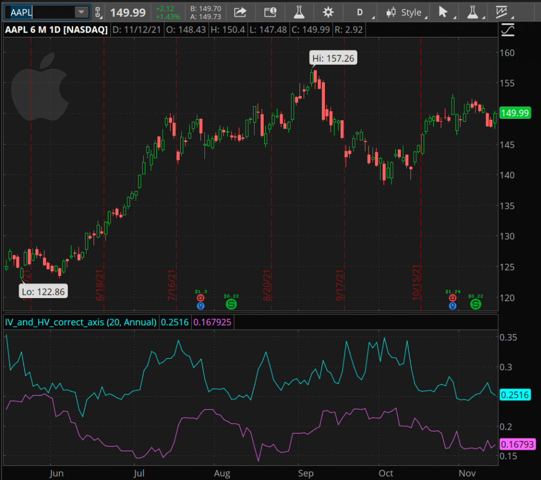Click the H: 150.4 high value
The width and height of the screenshot is (541, 480).
228,30
